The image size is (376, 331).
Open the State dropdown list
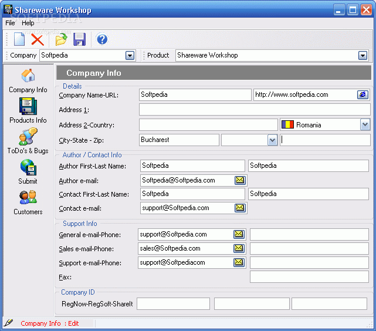(272, 140)
